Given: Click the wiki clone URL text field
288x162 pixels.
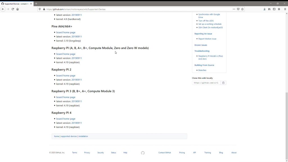Looking at the screenshot, I should pyautogui.click(x=206, y=83).
